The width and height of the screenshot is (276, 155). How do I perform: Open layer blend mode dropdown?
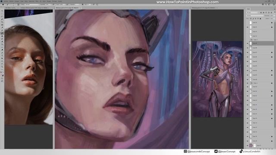coord(255,15)
